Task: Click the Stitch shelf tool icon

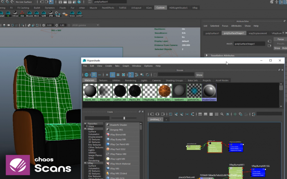Action: point(72,14)
